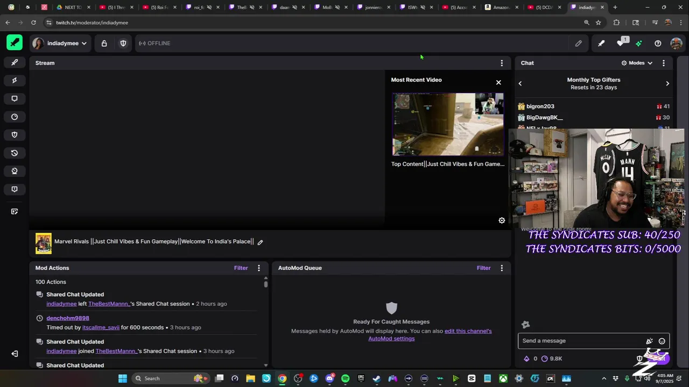Click the green sparkle icon in the top bar

tap(639, 44)
